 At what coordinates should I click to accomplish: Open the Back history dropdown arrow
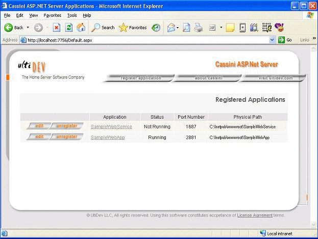click(28, 28)
